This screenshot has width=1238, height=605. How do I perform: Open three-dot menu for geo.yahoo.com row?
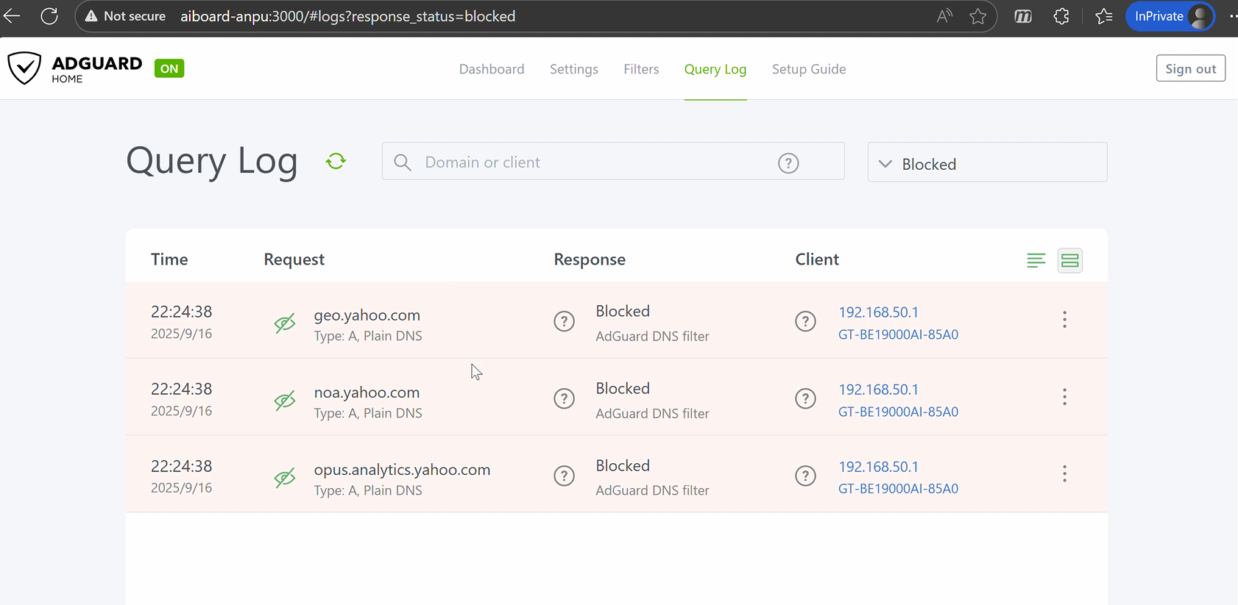pos(1064,320)
